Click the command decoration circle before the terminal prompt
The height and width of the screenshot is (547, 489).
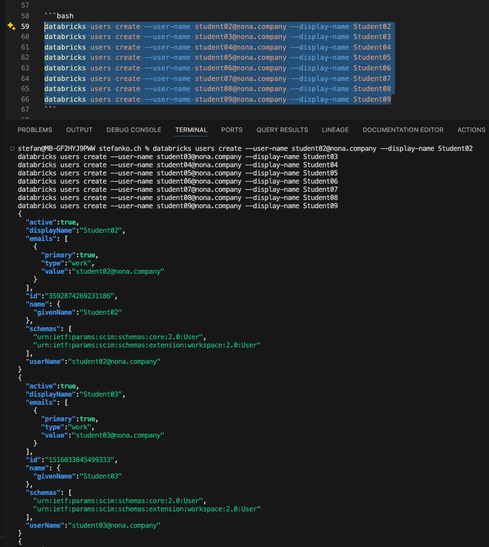[x=13, y=149]
